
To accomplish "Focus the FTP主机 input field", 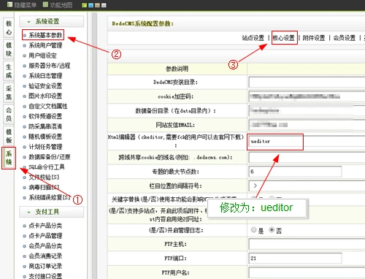I will pyautogui.click(x=307, y=244).
